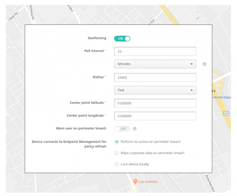The width and height of the screenshot is (237, 196).
Task: Focus the Radius field showing 16400
Action: [155, 77]
